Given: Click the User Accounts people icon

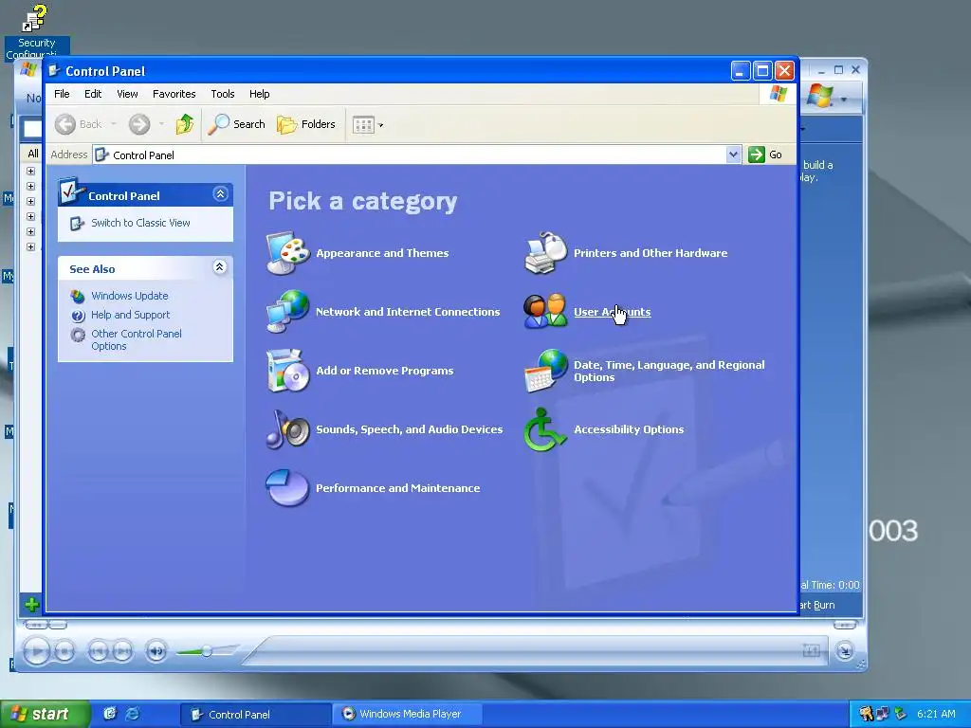Looking at the screenshot, I should pyautogui.click(x=545, y=311).
